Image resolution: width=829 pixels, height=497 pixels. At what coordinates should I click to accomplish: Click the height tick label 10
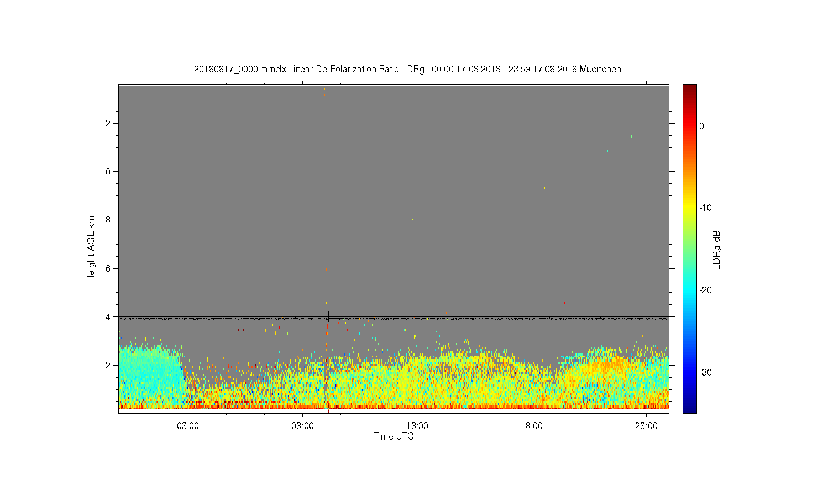[106, 172]
